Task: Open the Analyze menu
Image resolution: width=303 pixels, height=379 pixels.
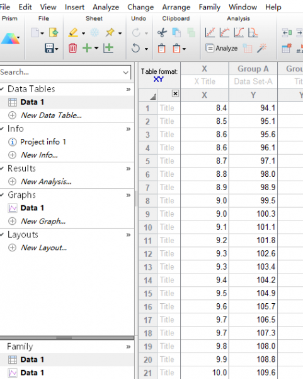Action: pos(106,7)
